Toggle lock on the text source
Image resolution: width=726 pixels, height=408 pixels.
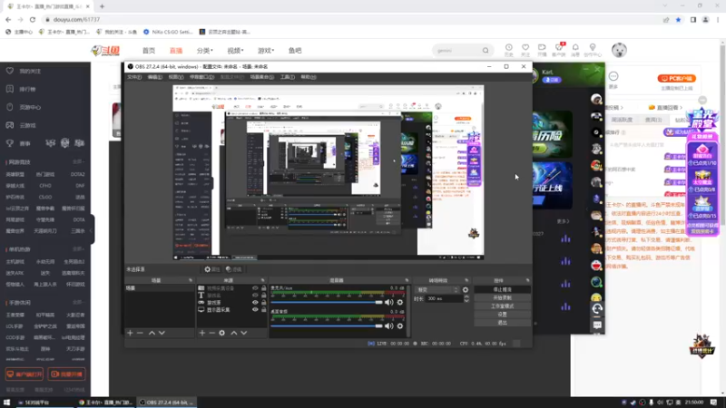[x=264, y=296]
